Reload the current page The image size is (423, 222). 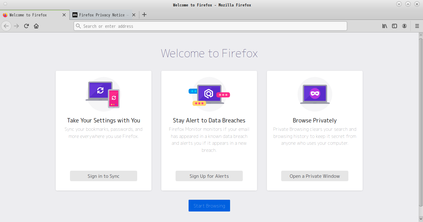pos(26,26)
